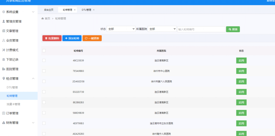Click the magnifier icon in 搜索 button
The width and height of the screenshot is (275, 136).
(x=230, y=29)
